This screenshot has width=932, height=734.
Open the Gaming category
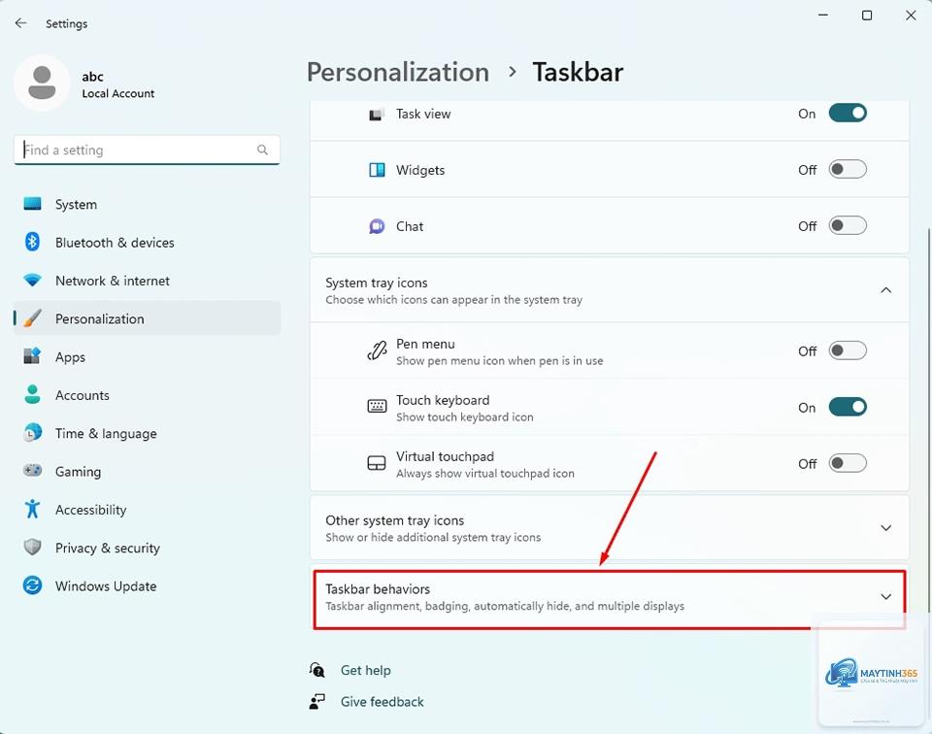tap(147, 471)
